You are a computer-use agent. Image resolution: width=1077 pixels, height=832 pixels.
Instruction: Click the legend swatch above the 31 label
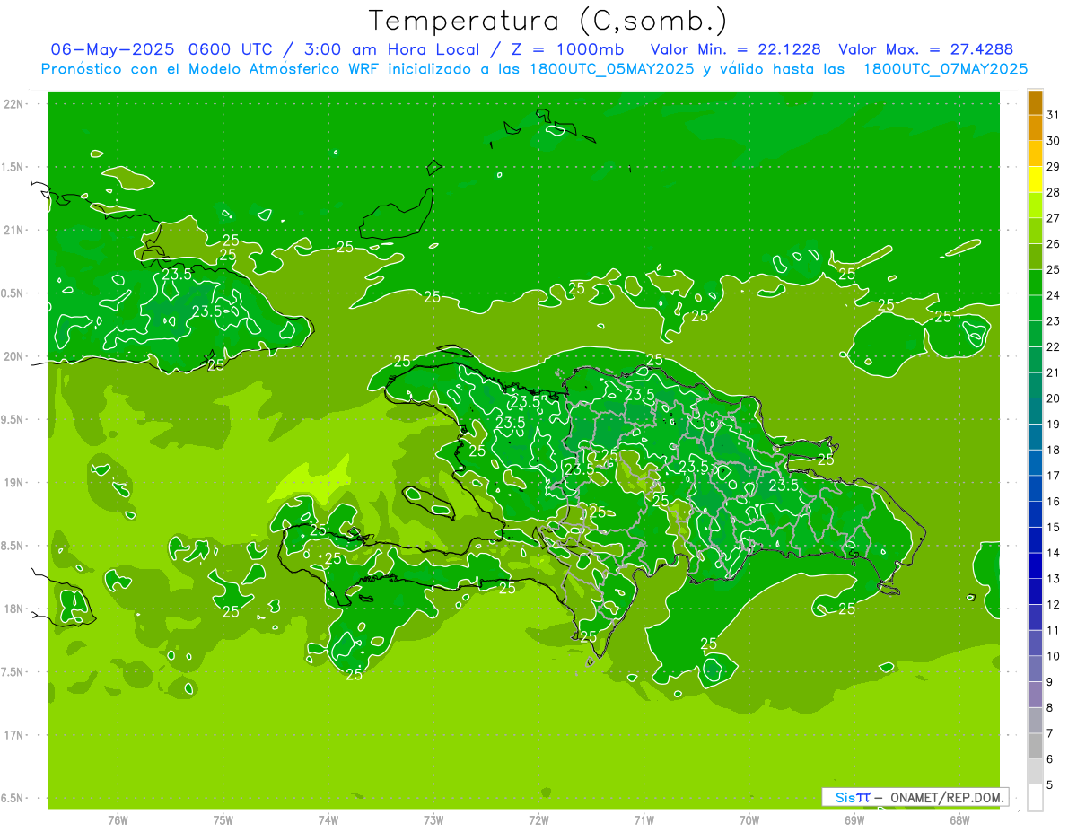[x=1035, y=102]
